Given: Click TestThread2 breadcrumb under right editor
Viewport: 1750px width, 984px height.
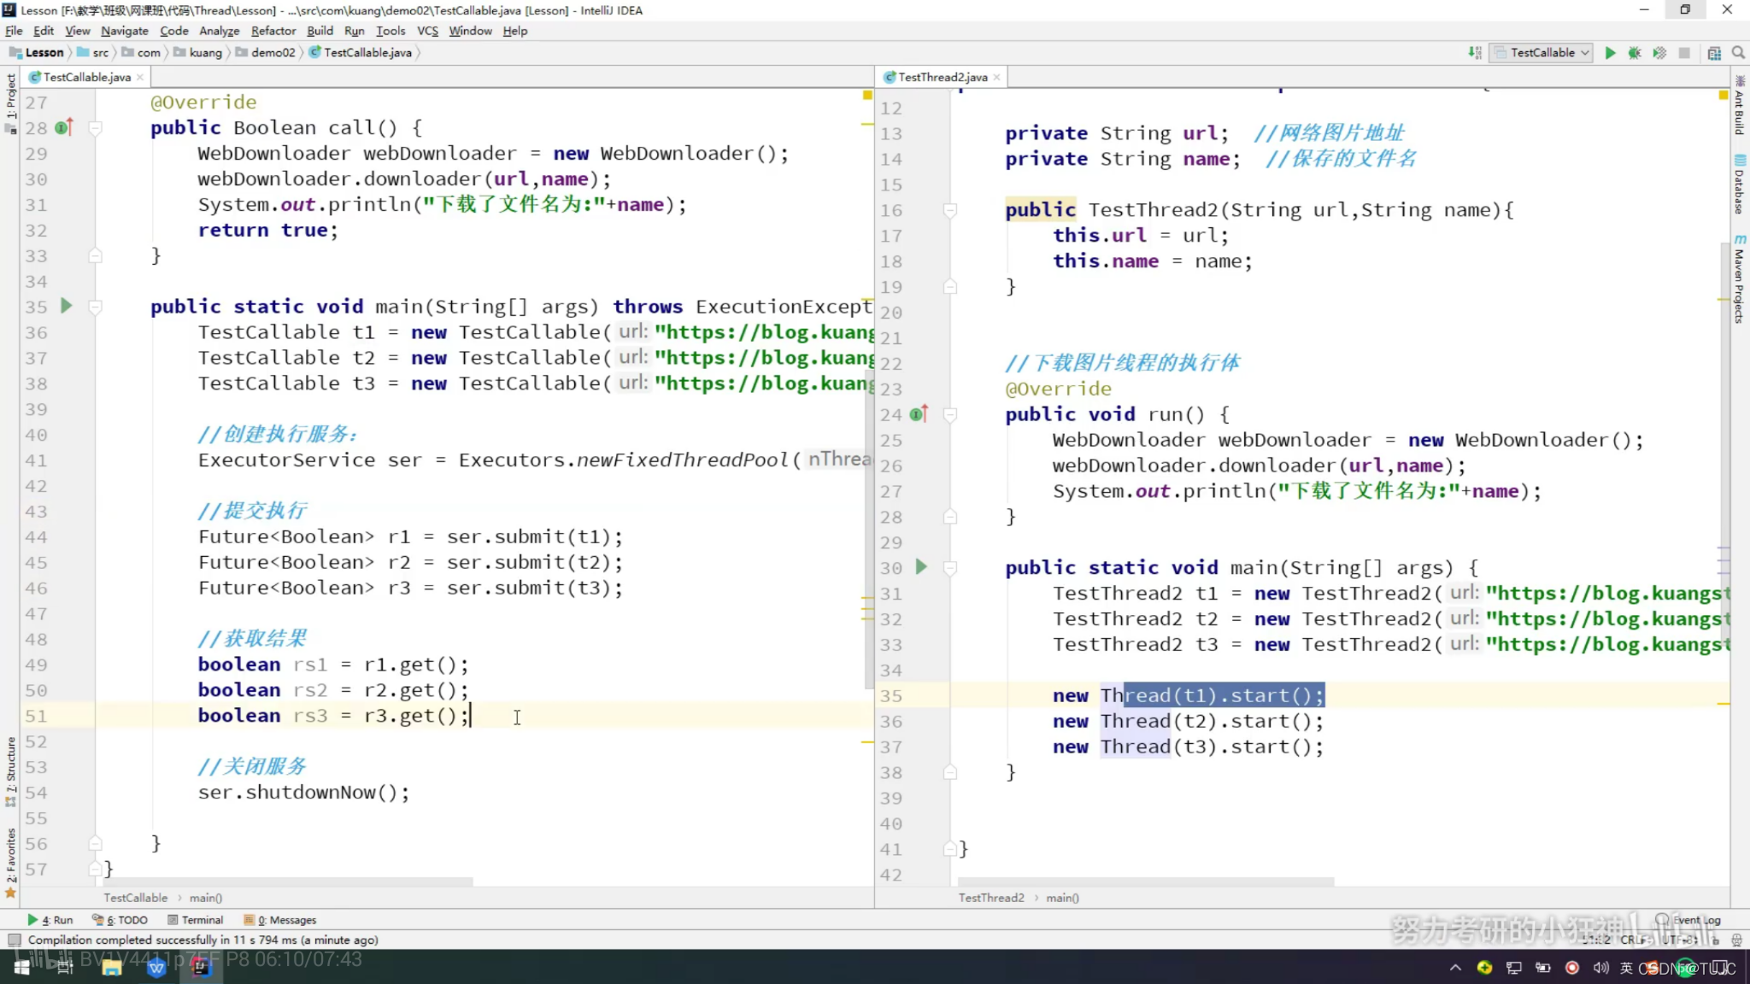Looking at the screenshot, I should tap(991, 898).
